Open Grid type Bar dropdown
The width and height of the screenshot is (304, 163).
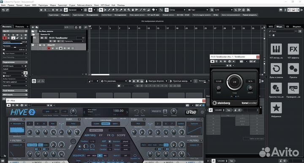(x=198, y=10)
